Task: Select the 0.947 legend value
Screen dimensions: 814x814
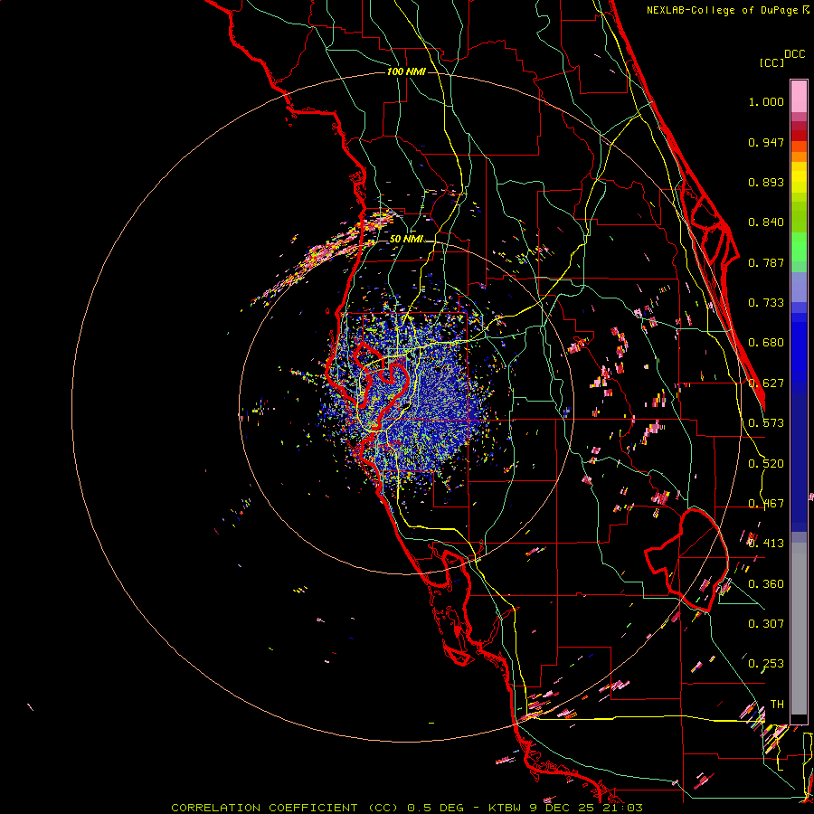Action: coord(766,142)
